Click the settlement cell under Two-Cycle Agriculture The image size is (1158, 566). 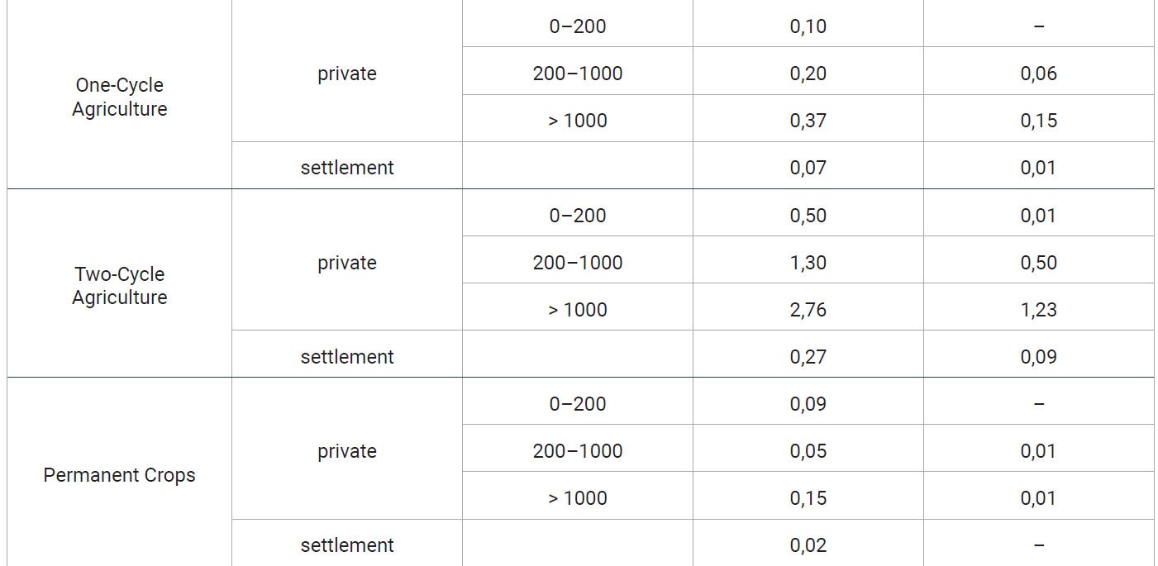click(x=347, y=357)
